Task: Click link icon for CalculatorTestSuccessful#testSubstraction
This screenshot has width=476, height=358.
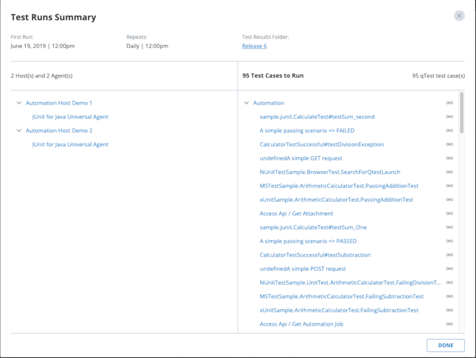Action: pyautogui.click(x=449, y=255)
